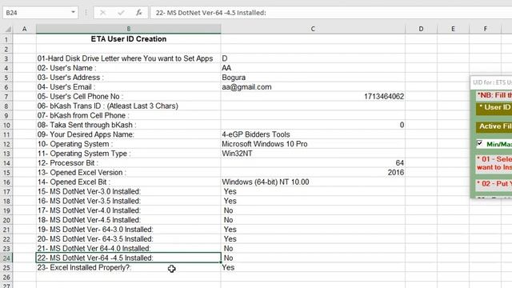The width and height of the screenshot is (512, 288).
Task: Click the aa@gmail.com email cell
Action: coord(313,87)
